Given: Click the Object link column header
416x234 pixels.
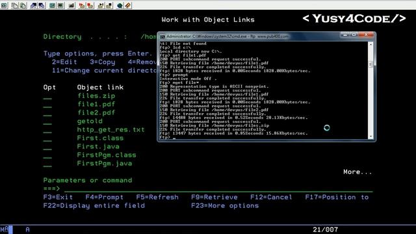Looking at the screenshot, I should click(x=100, y=87).
